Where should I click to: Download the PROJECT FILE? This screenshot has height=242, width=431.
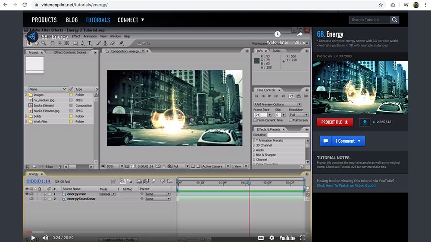[335, 122]
